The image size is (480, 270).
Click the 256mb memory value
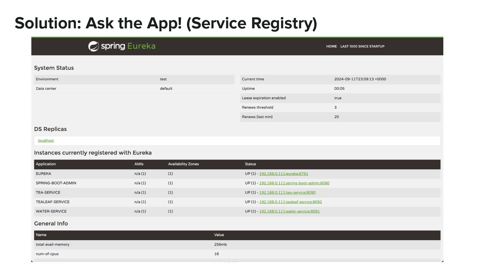click(221, 244)
